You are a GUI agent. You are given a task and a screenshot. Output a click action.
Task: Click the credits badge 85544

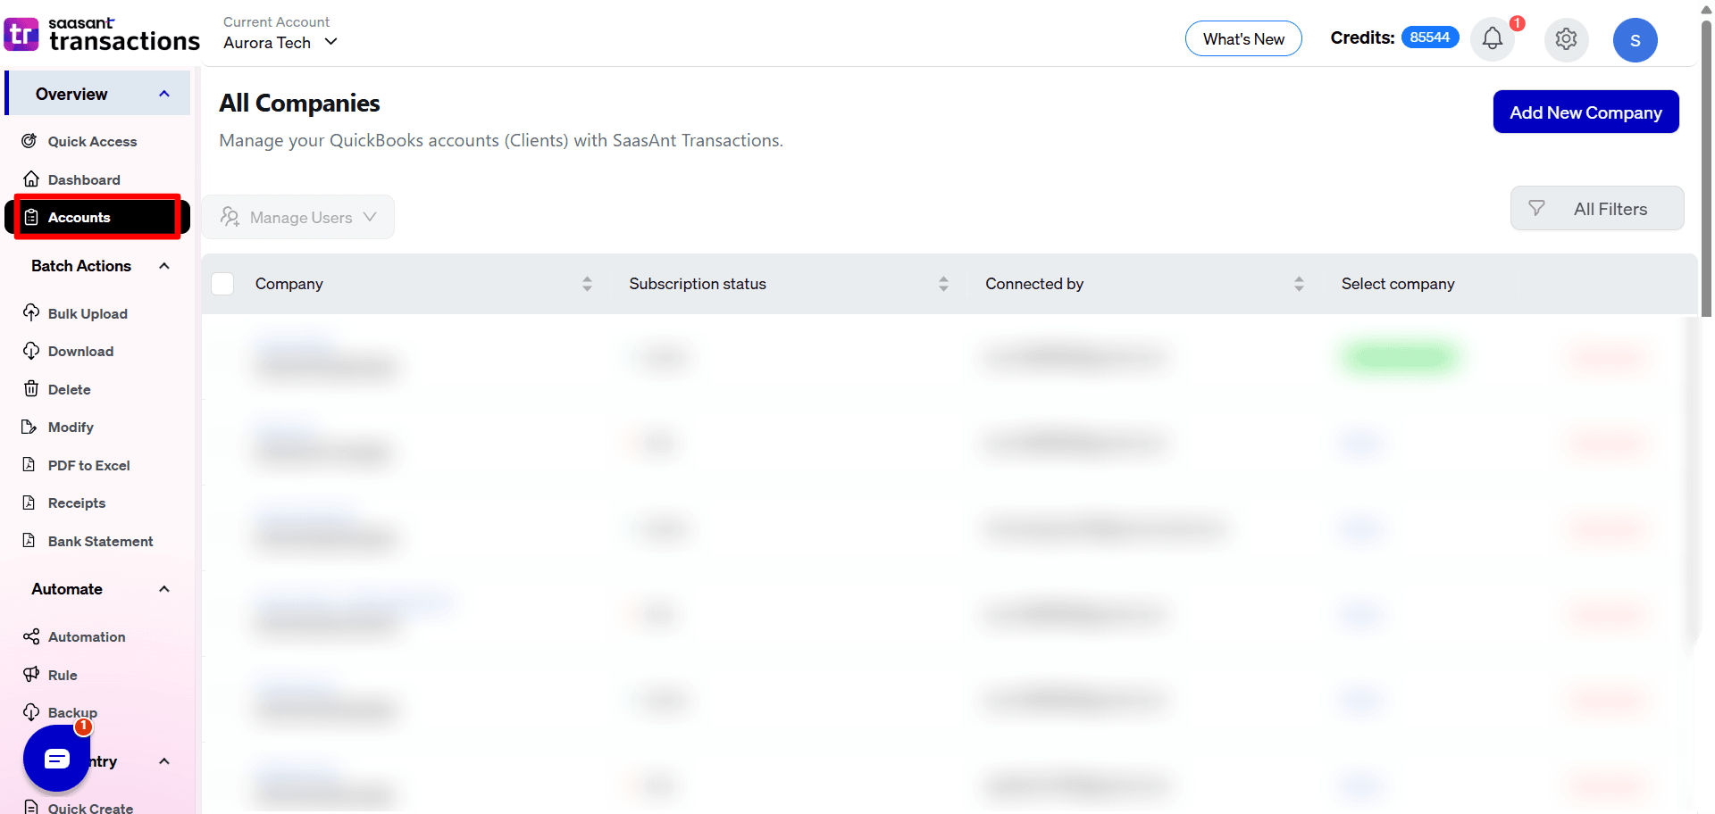pyautogui.click(x=1429, y=37)
